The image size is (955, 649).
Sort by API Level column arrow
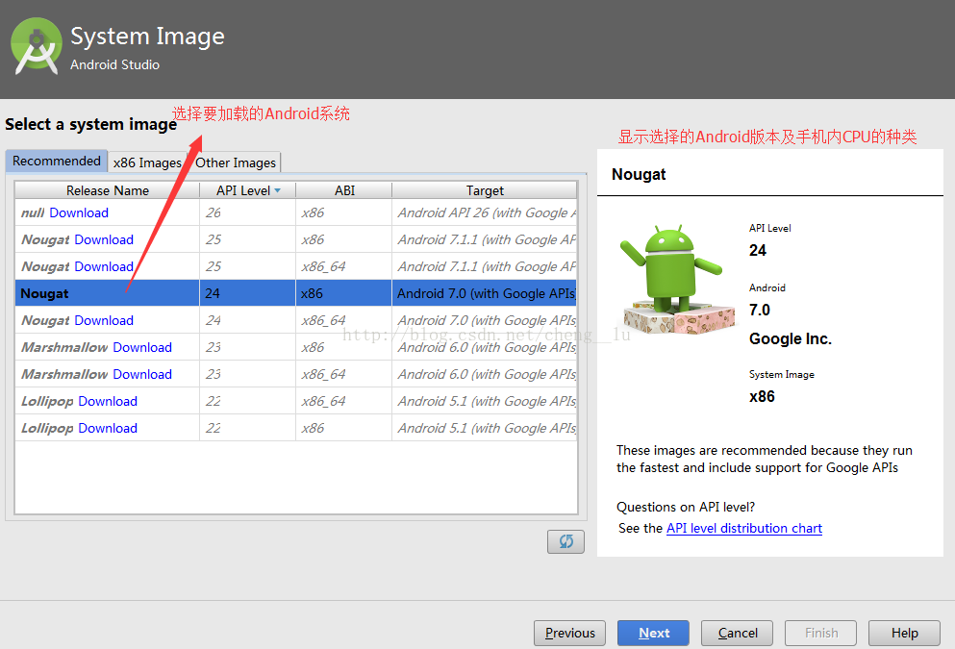coord(278,190)
